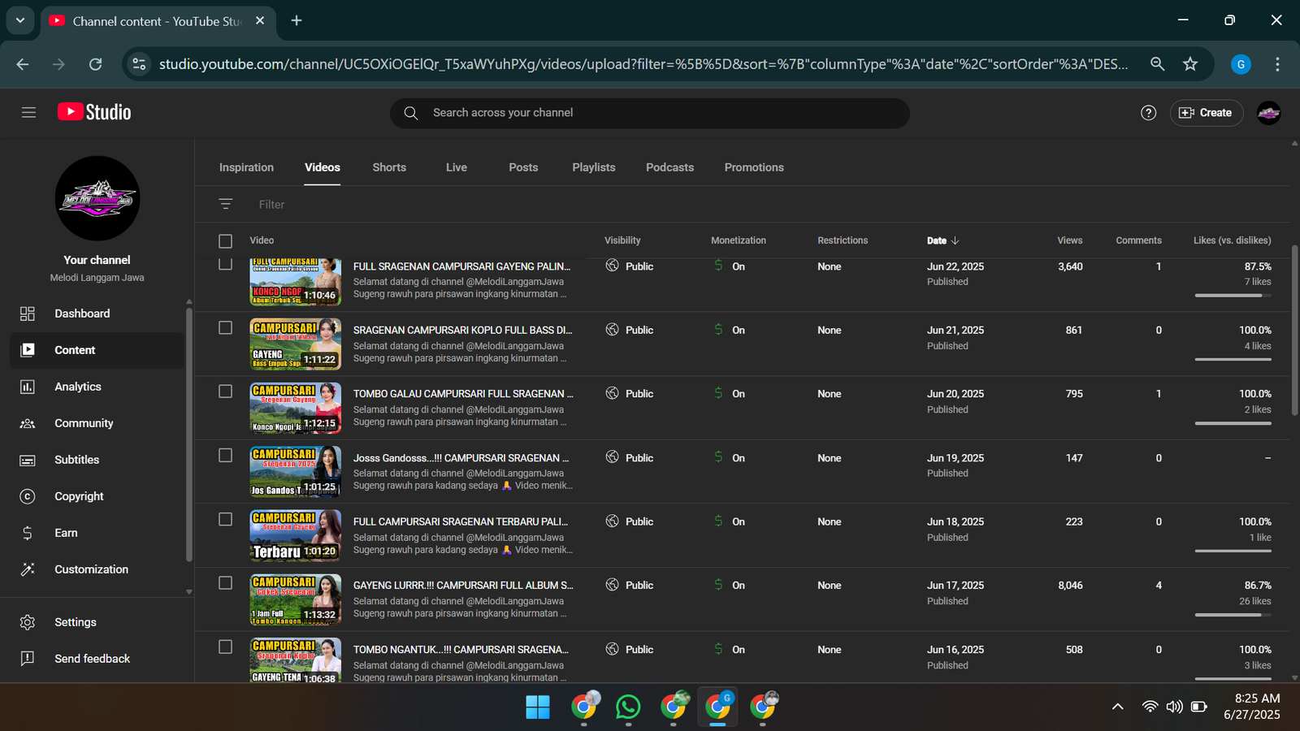
Task: Show hidden system tray icons
Action: pyautogui.click(x=1118, y=707)
